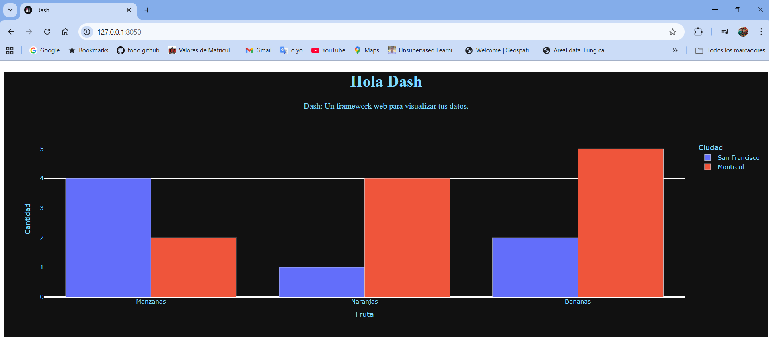Click the 'Dash: Un framework web' subtitle

click(386, 106)
